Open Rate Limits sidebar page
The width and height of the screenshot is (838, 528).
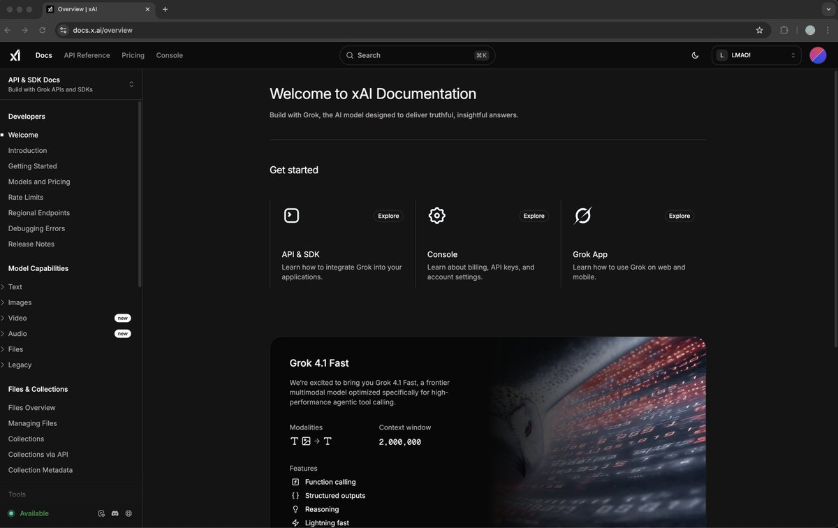point(26,197)
